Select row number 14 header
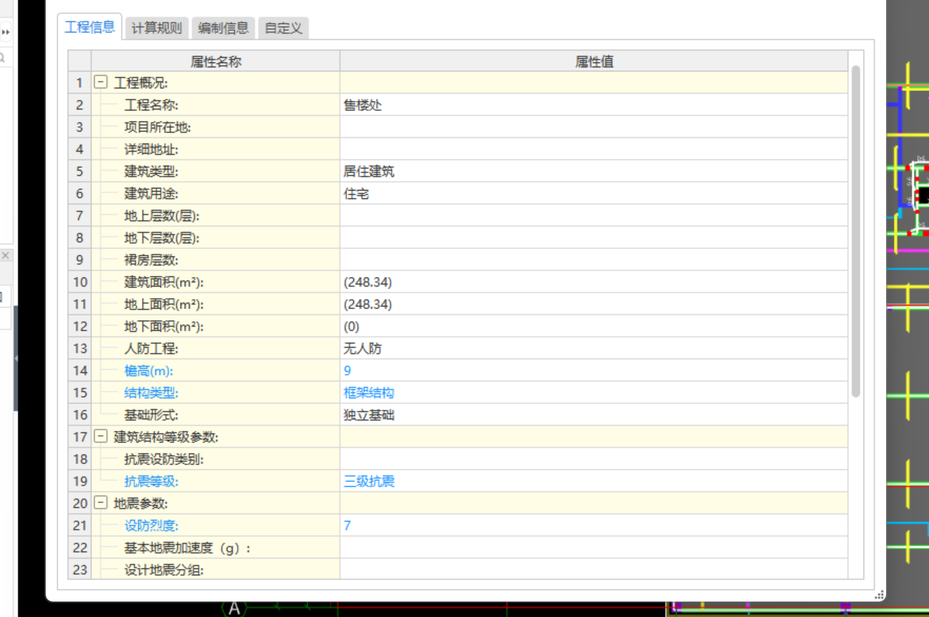The height and width of the screenshot is (617, 929). pyautogui.click(x=80, y=371)
